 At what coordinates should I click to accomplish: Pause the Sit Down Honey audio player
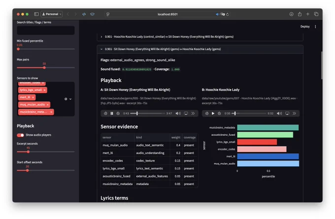[112, 113]
